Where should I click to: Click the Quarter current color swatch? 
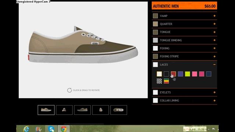tap(155, 24)
